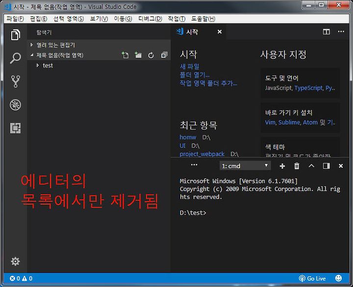Image resolution: width=353 pixels, height=287 pixels.
Task: Click the Atom keymap link
Action: click(x=310, y=122)
